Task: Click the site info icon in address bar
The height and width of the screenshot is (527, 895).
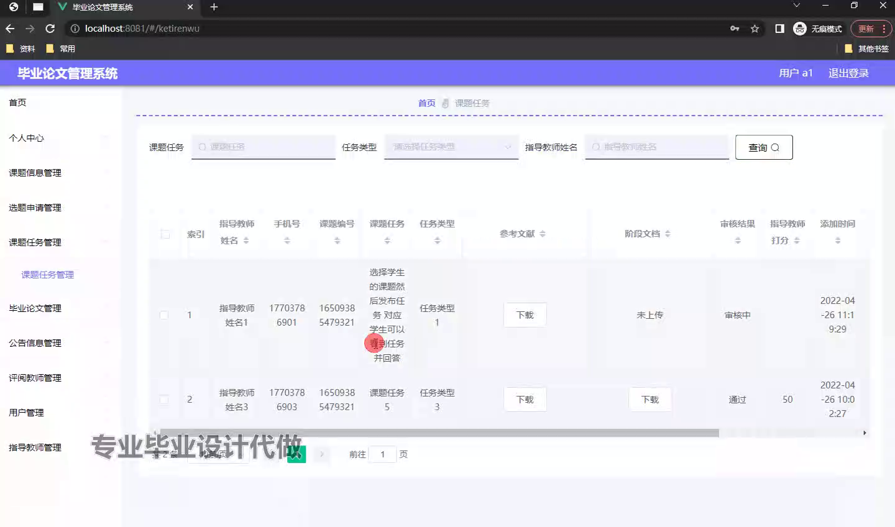Action: tap(75, 29)
